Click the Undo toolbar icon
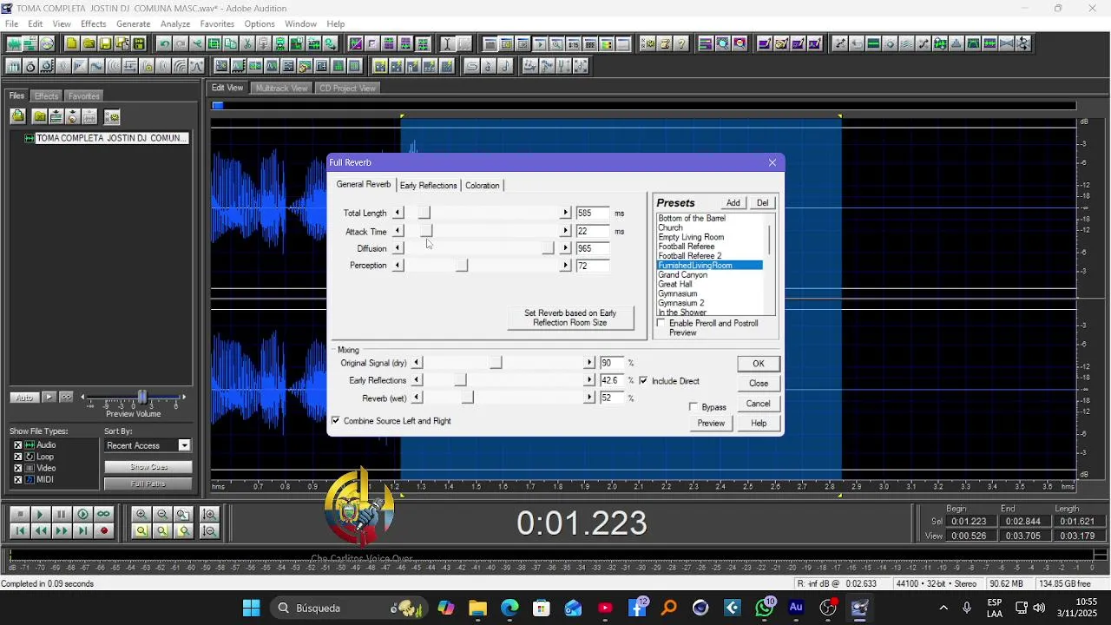The image size is (1111, 625). [x=163, y=43]
